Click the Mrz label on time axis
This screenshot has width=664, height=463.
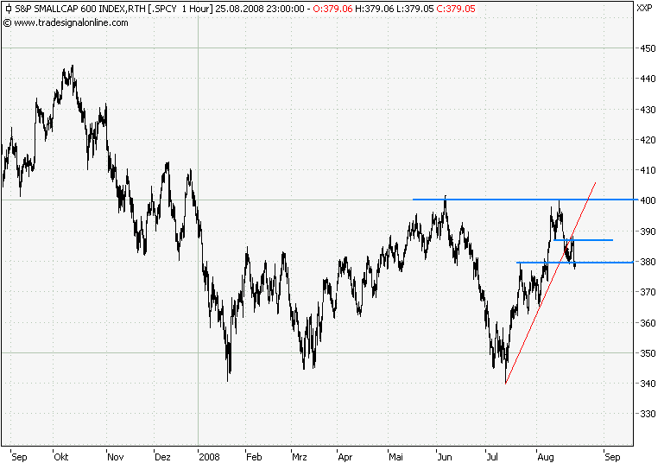(300, 457)
